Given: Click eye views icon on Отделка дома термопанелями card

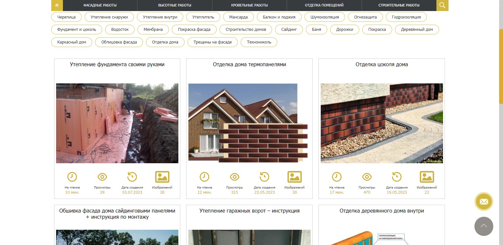Looking at the screenshot, I should pos(234,177).
